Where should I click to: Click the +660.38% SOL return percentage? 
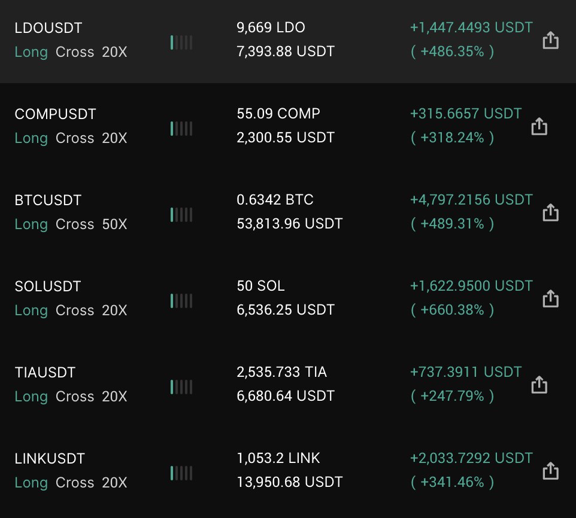pyautogui.click(x=452, y=310)
